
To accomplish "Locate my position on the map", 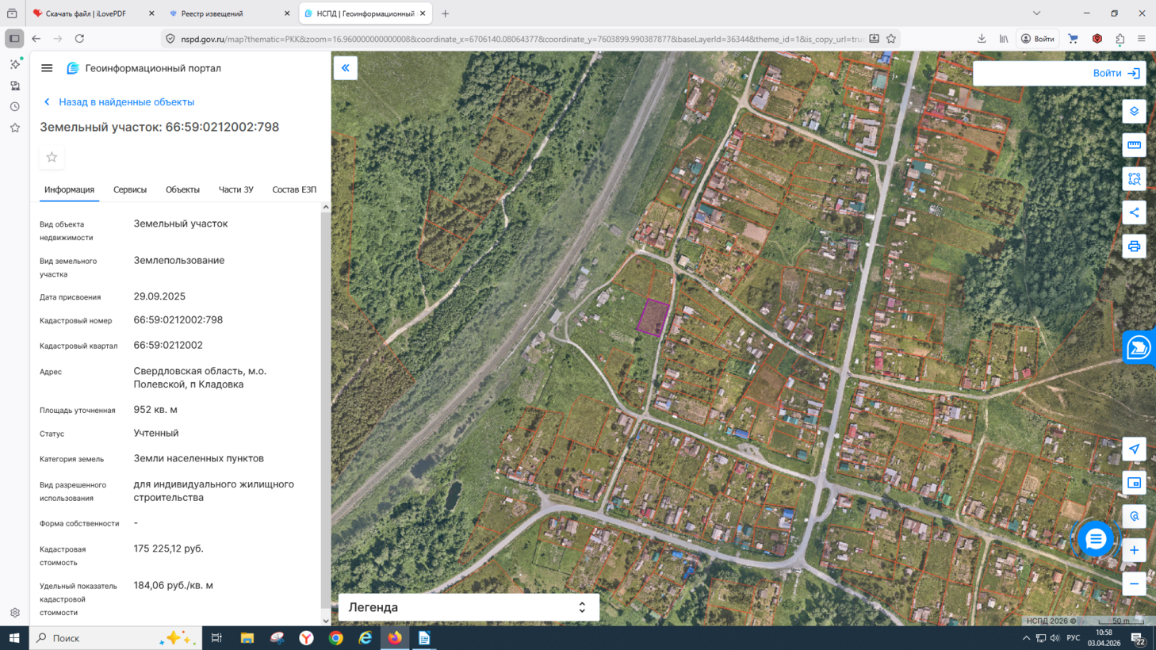I will coord(1134,449).
